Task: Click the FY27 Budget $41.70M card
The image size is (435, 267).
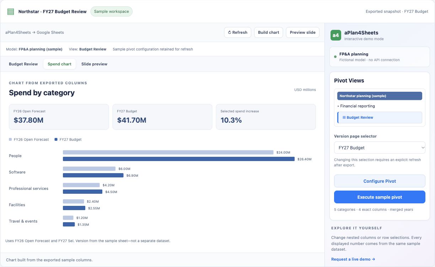Action: 162,117
